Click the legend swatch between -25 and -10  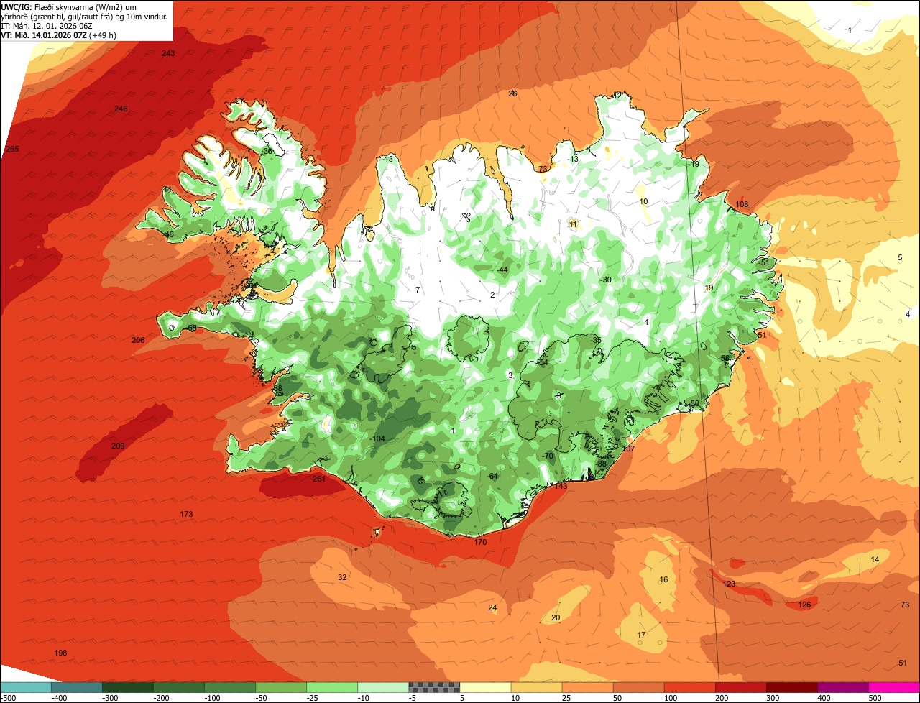[x=332, y=687]
